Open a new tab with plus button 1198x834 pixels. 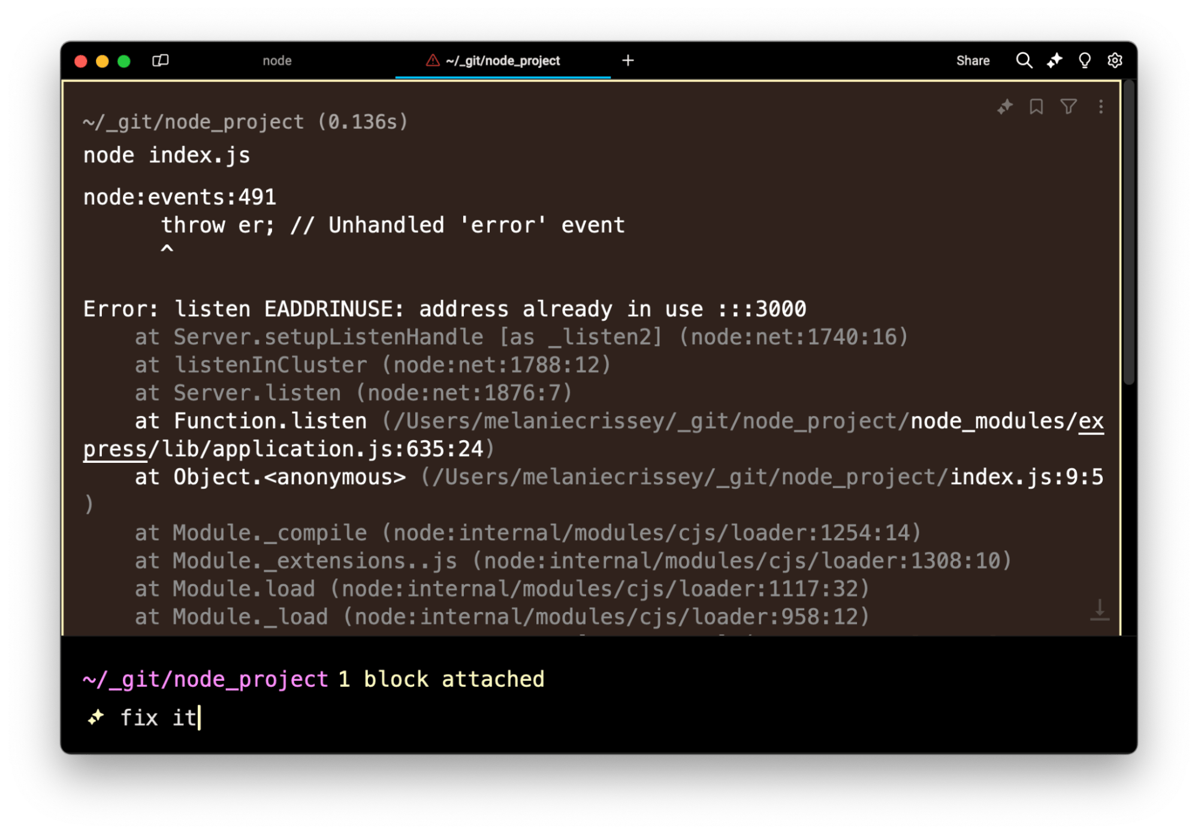[x=627, y=60]
